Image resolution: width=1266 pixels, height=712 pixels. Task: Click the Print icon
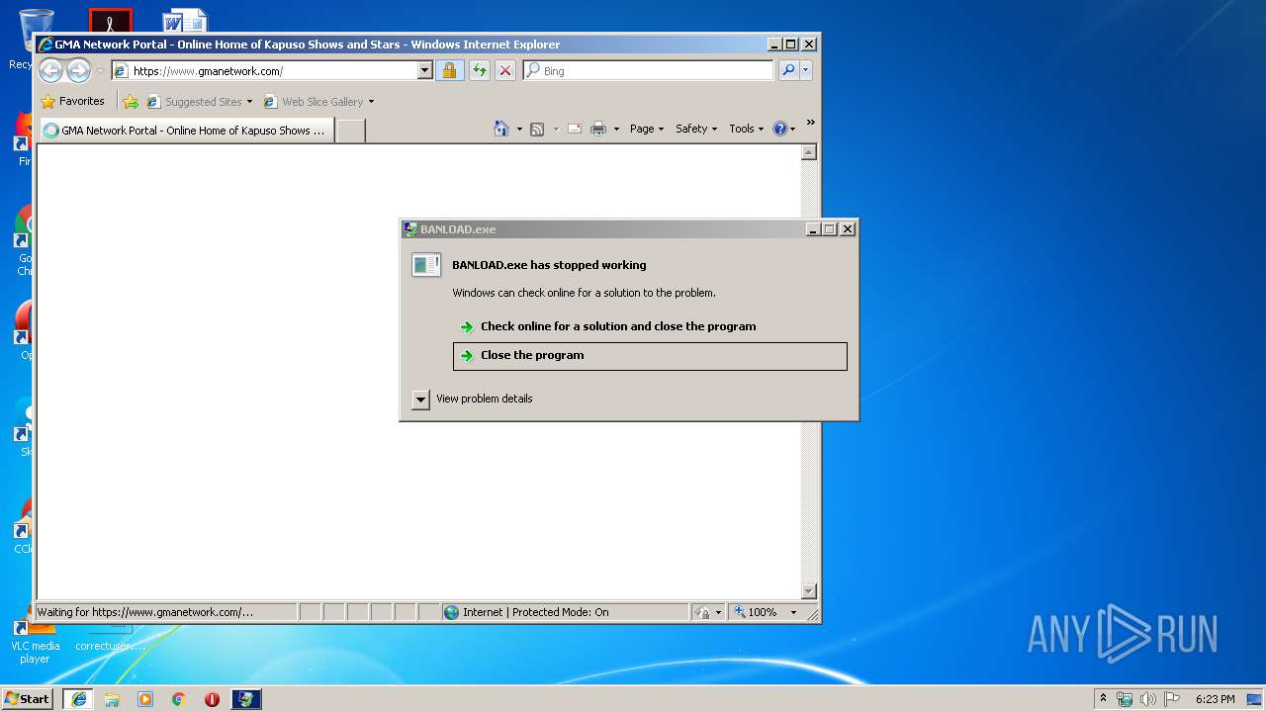tap(598, 129)
